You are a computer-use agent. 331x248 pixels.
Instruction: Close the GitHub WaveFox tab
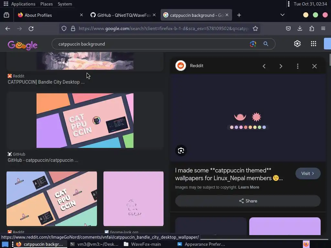coord(154,15)
